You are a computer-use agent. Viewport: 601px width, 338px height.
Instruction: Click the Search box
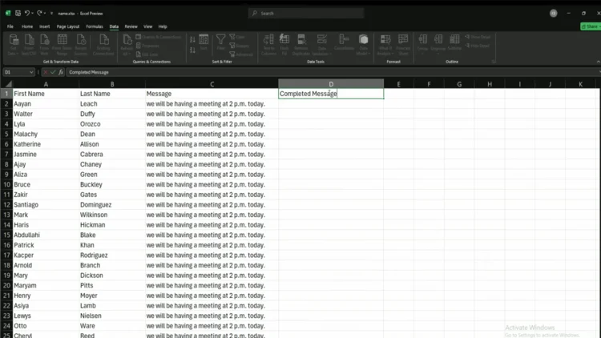[306, 13]
